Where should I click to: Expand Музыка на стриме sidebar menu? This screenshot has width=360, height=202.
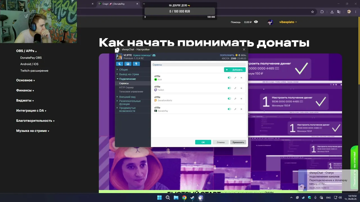click(x=33, y=131)
